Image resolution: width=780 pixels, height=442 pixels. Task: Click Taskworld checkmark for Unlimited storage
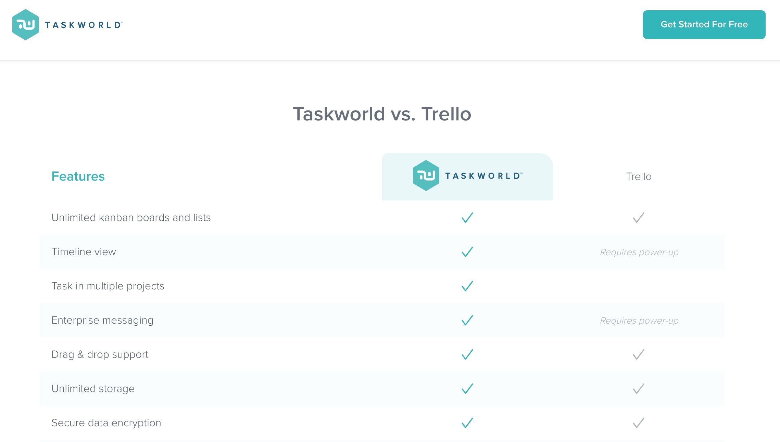[x=467, y=389]
